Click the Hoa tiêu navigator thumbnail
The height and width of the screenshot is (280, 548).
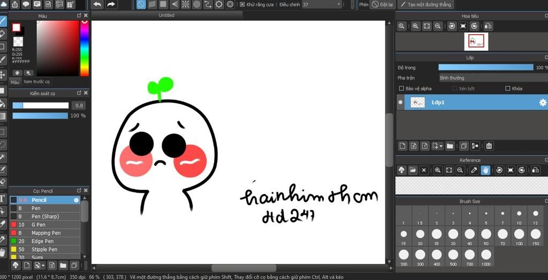coord(476,42)
